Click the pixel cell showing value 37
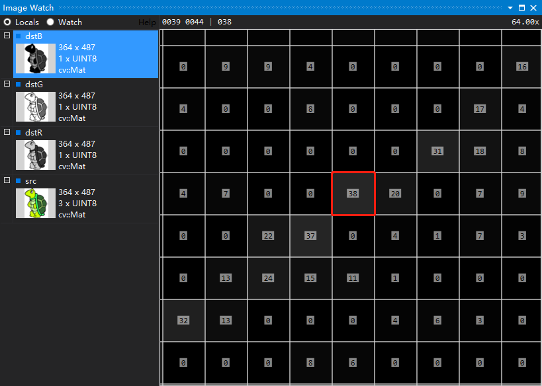542x386 pixels. 310,236
